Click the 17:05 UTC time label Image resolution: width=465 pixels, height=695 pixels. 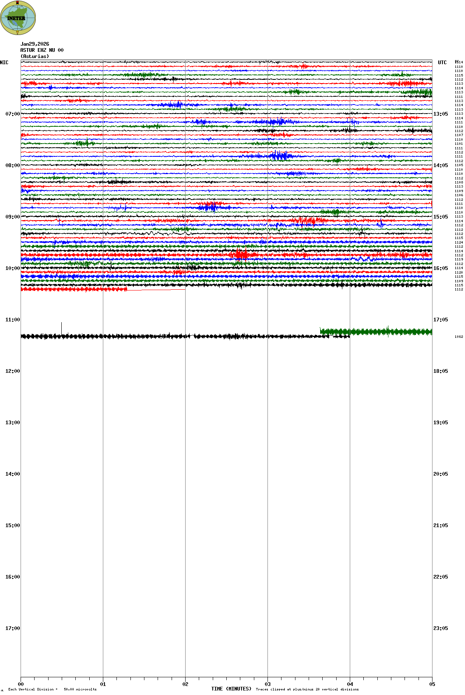pos(440,320)
